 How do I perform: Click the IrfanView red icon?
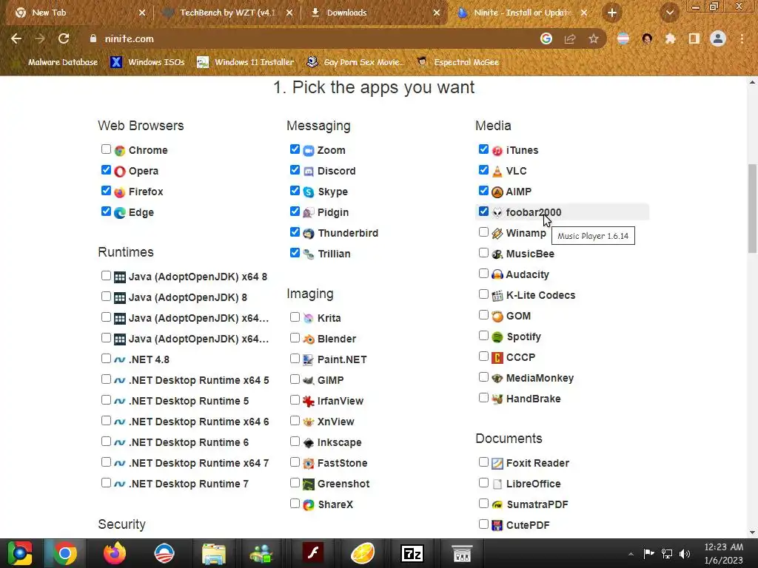[x=309, y=401]
